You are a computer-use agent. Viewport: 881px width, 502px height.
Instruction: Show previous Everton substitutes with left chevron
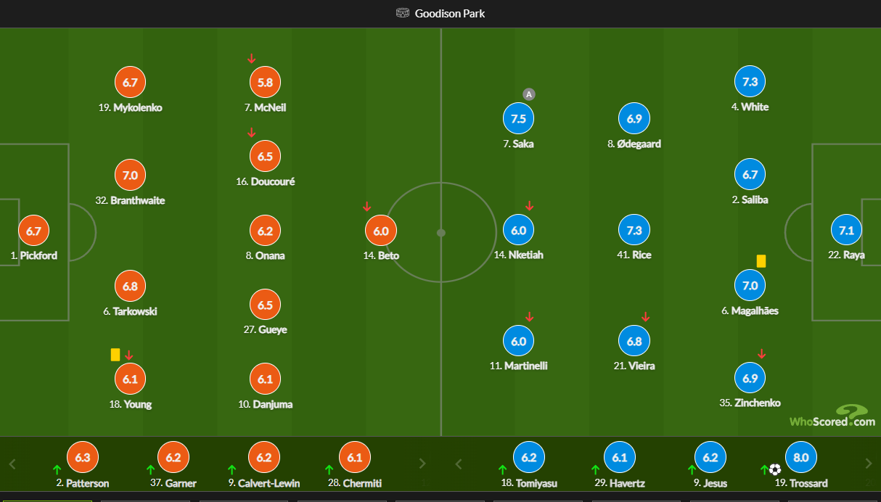click(12, 464)
